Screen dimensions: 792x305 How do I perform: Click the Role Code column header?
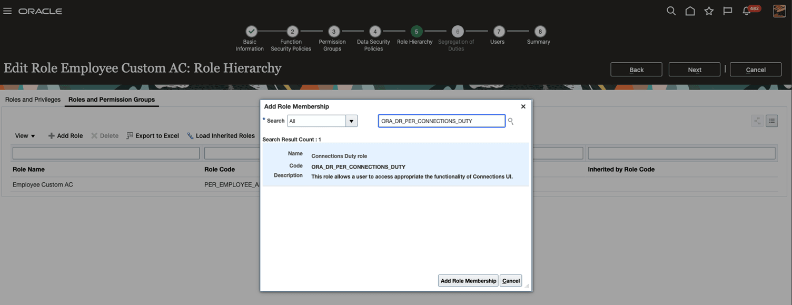(x=220, y=169)
